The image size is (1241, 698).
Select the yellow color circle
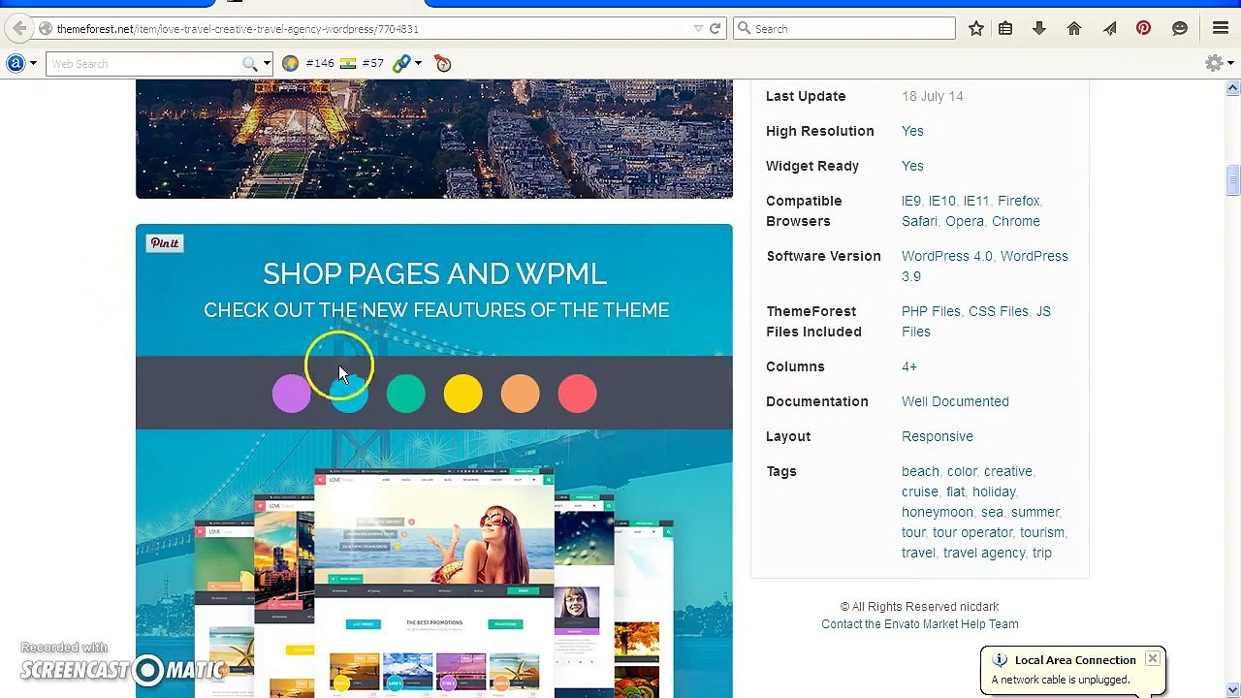click(x=462, y=394)
